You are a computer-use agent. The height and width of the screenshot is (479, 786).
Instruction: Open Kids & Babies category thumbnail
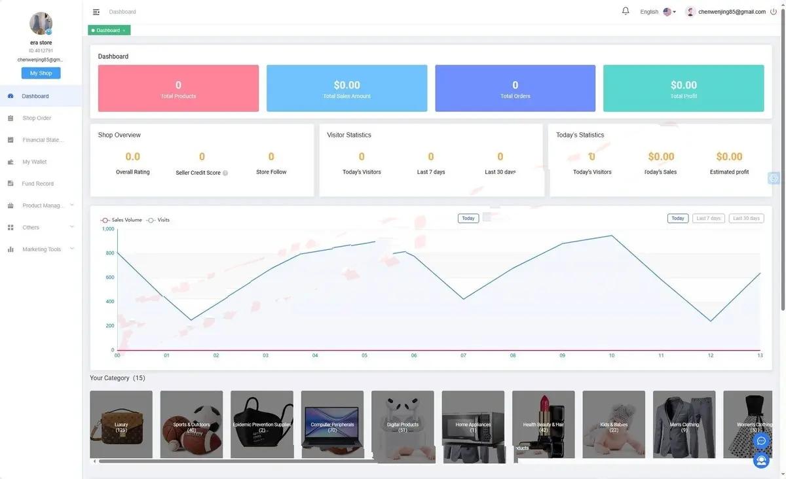point(614,424)
